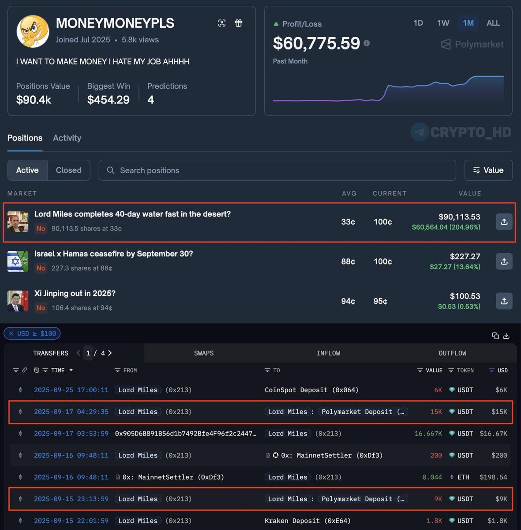Click Kraken Deposit (0xE64) recipient
The width and height of the screenshot is (521, 530).
coord(307,521)
